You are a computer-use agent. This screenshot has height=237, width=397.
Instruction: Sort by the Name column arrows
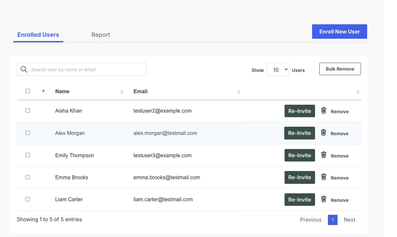click(122, 92)
